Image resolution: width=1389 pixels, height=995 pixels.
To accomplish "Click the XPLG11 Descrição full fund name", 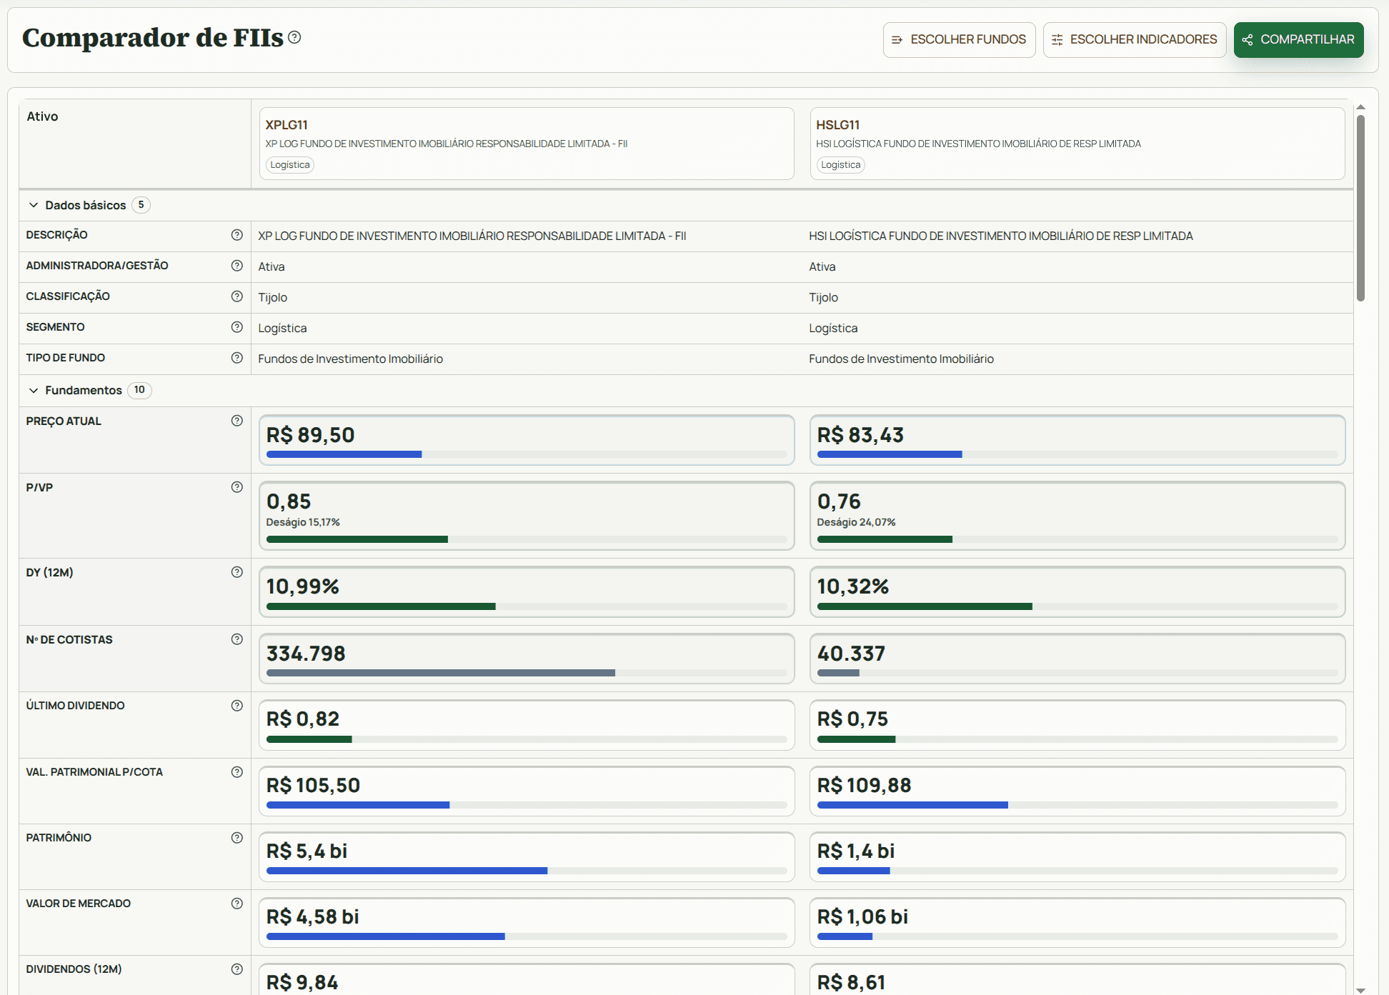I will click(x=472, y=236).
